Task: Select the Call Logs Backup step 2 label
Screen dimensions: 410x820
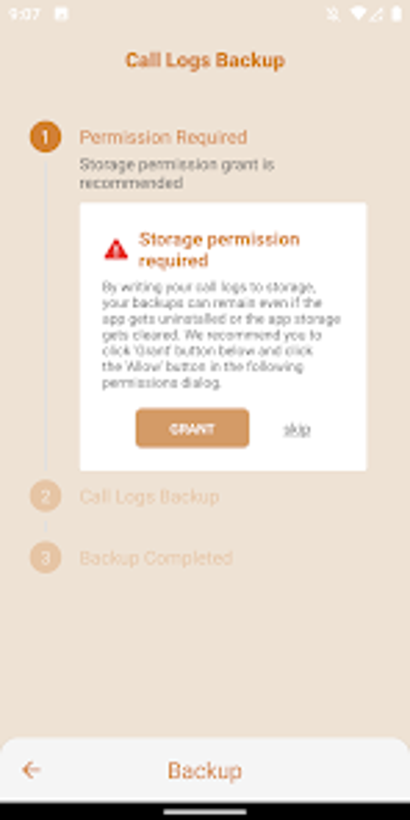Action: click(x=150, y=497)
